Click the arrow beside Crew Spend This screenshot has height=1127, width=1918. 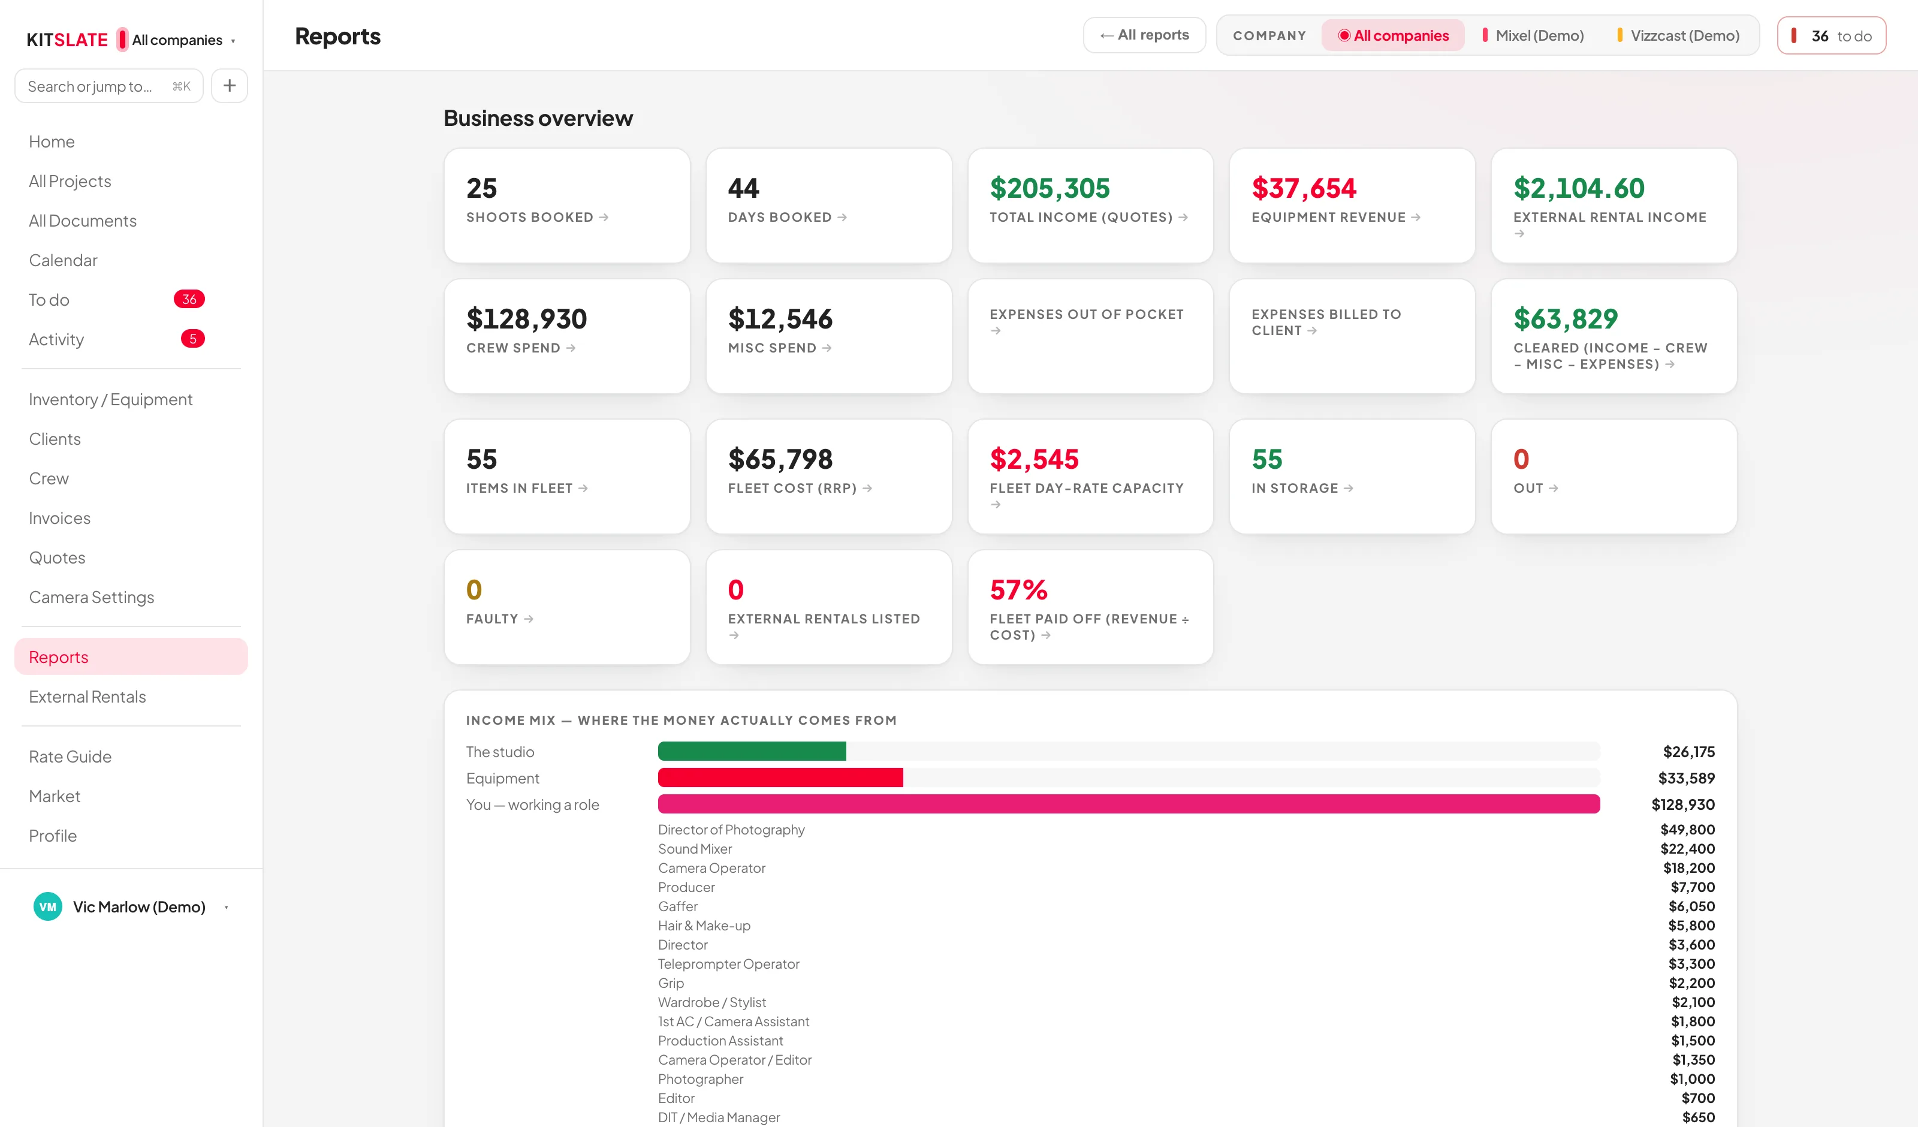pos(571,348)
